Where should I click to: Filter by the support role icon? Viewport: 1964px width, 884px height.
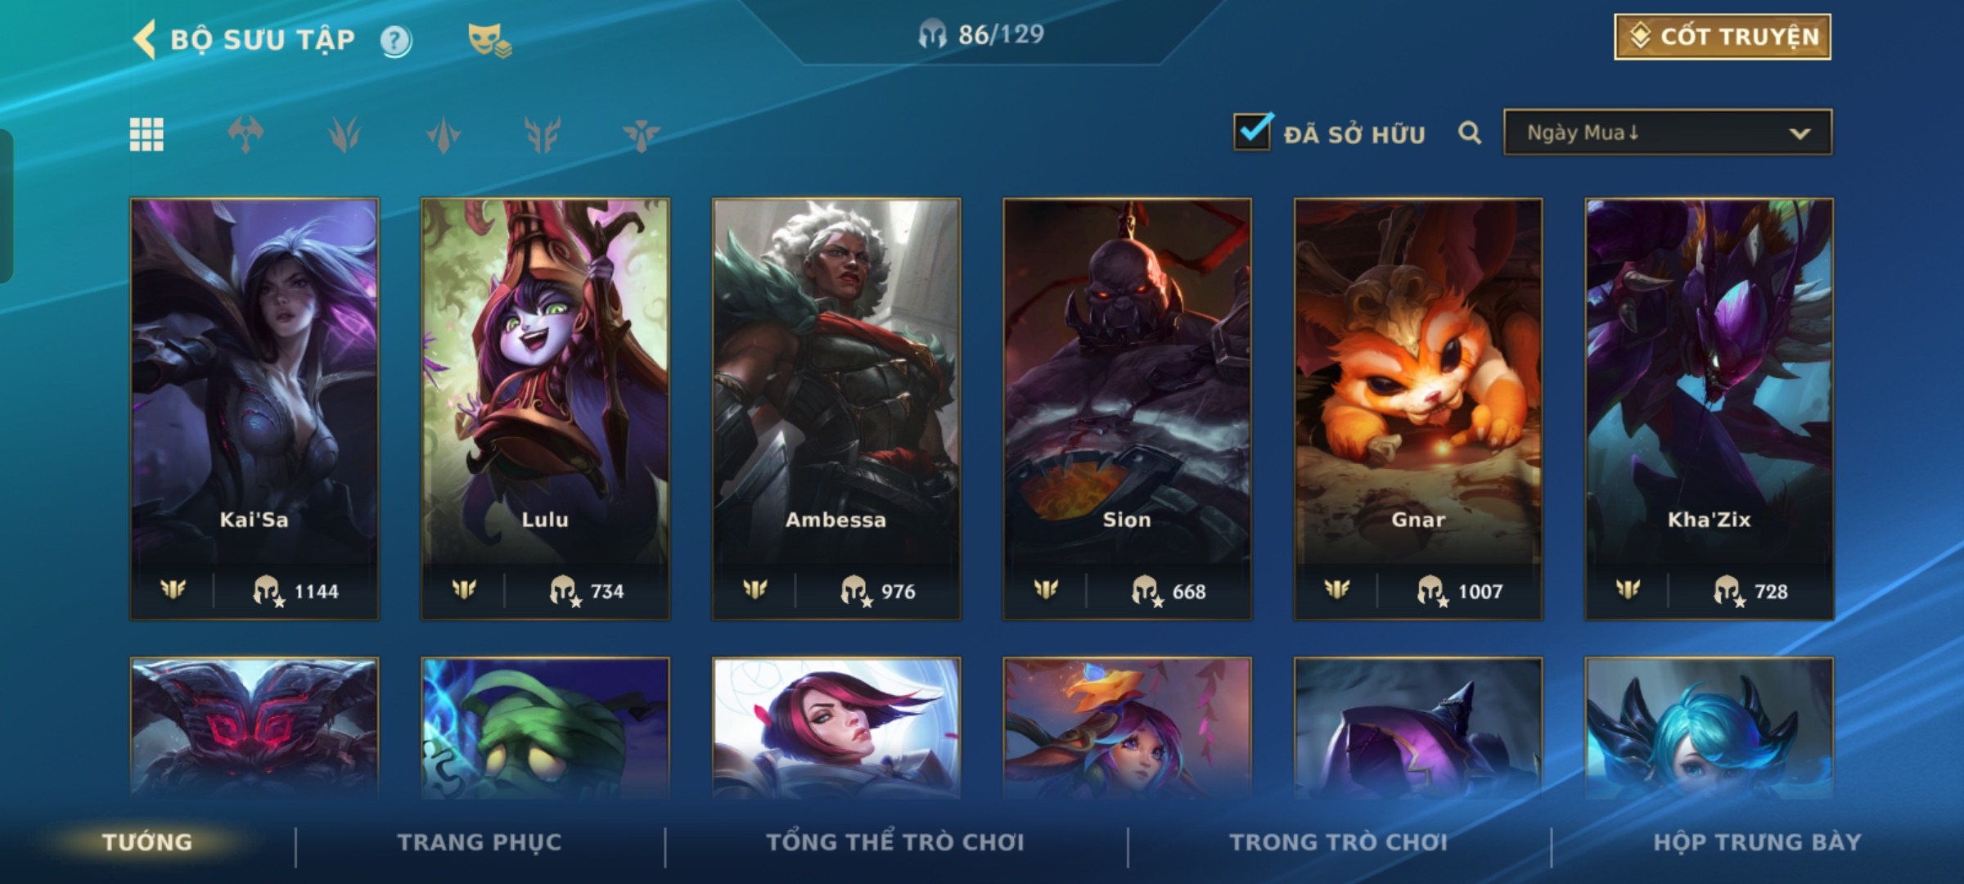tap(641, 134)
